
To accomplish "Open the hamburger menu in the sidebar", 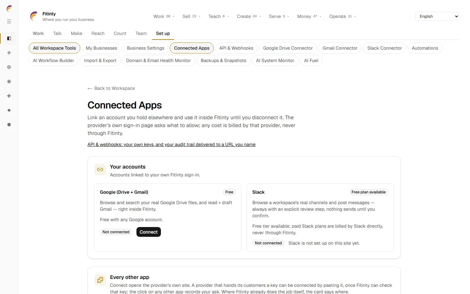I will pyautogui.click(x=9, y=22).
